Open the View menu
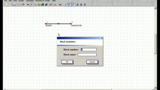Image resolution: width=160 pixels, height=90 pixels. [15, 1]
